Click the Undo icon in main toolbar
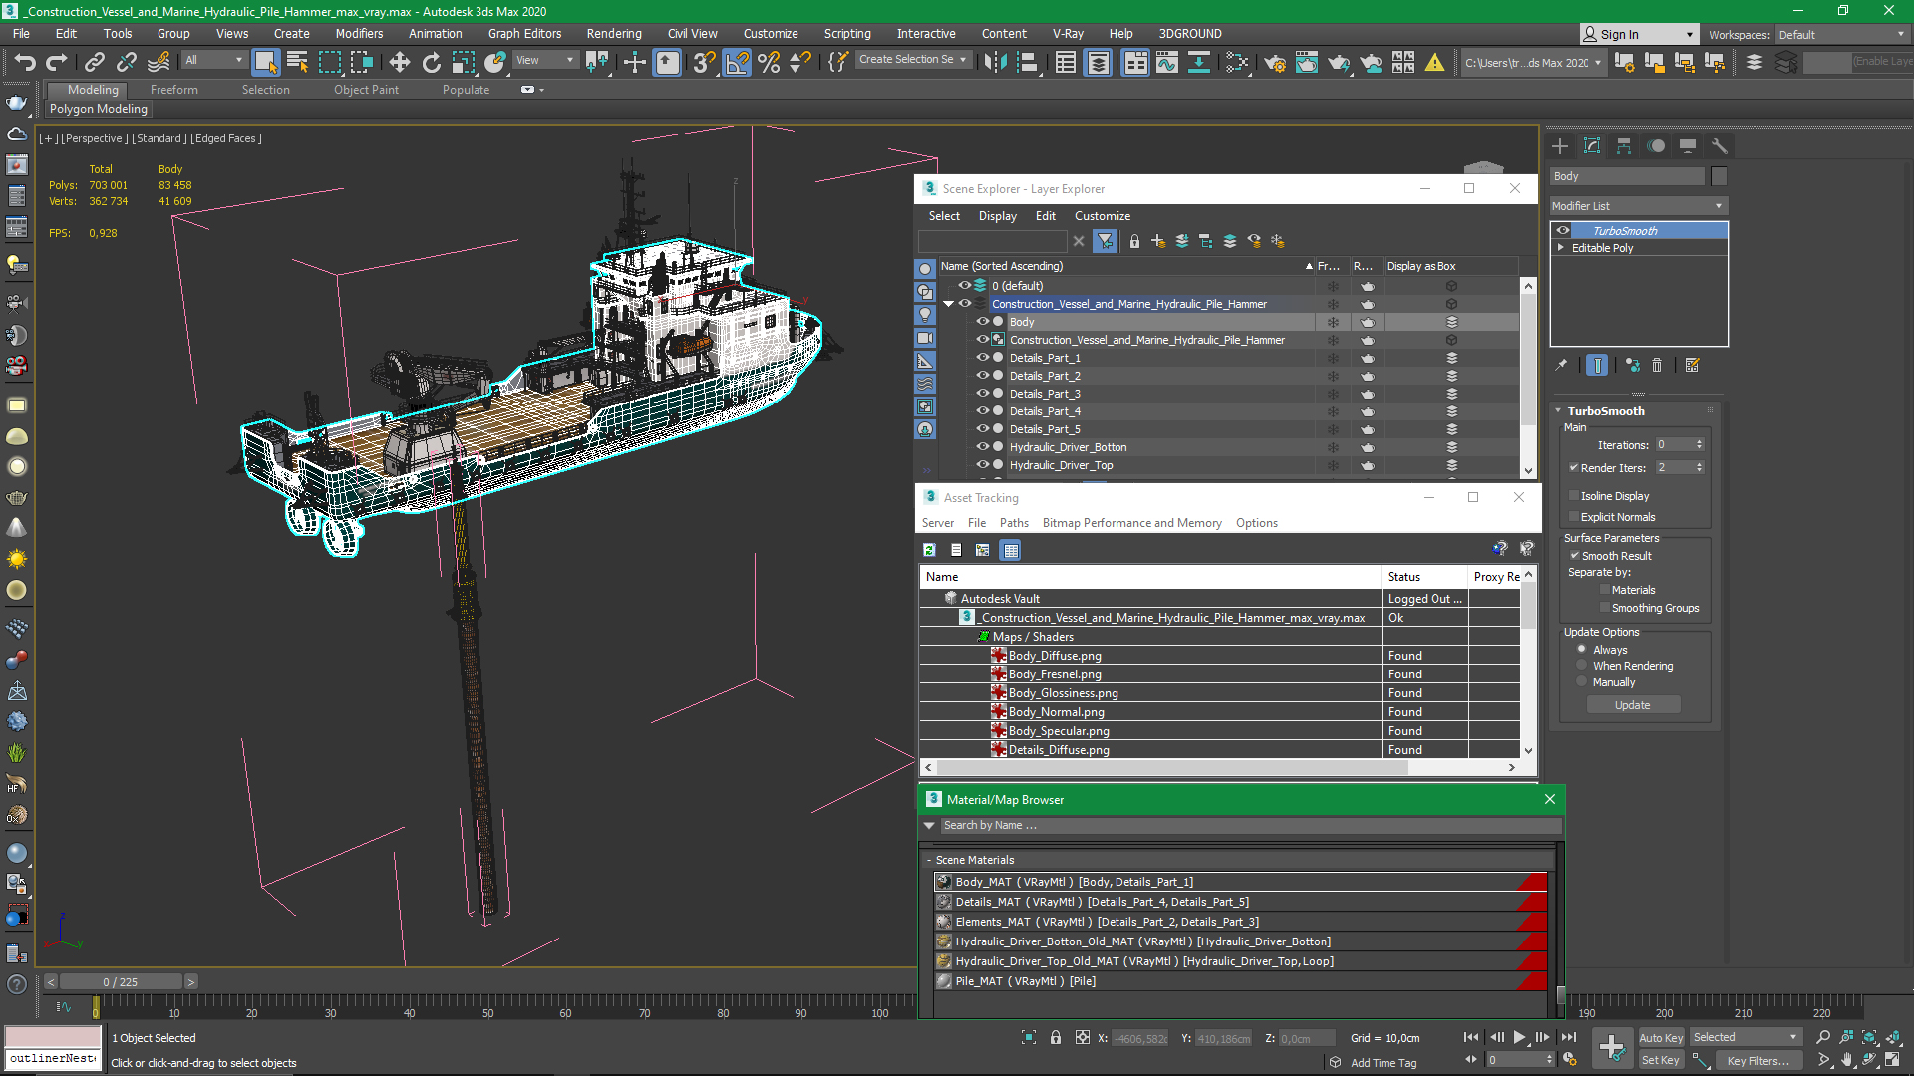Image resolution: width=1914 pixels, height=1076 pixels. [x=24, y=62]
